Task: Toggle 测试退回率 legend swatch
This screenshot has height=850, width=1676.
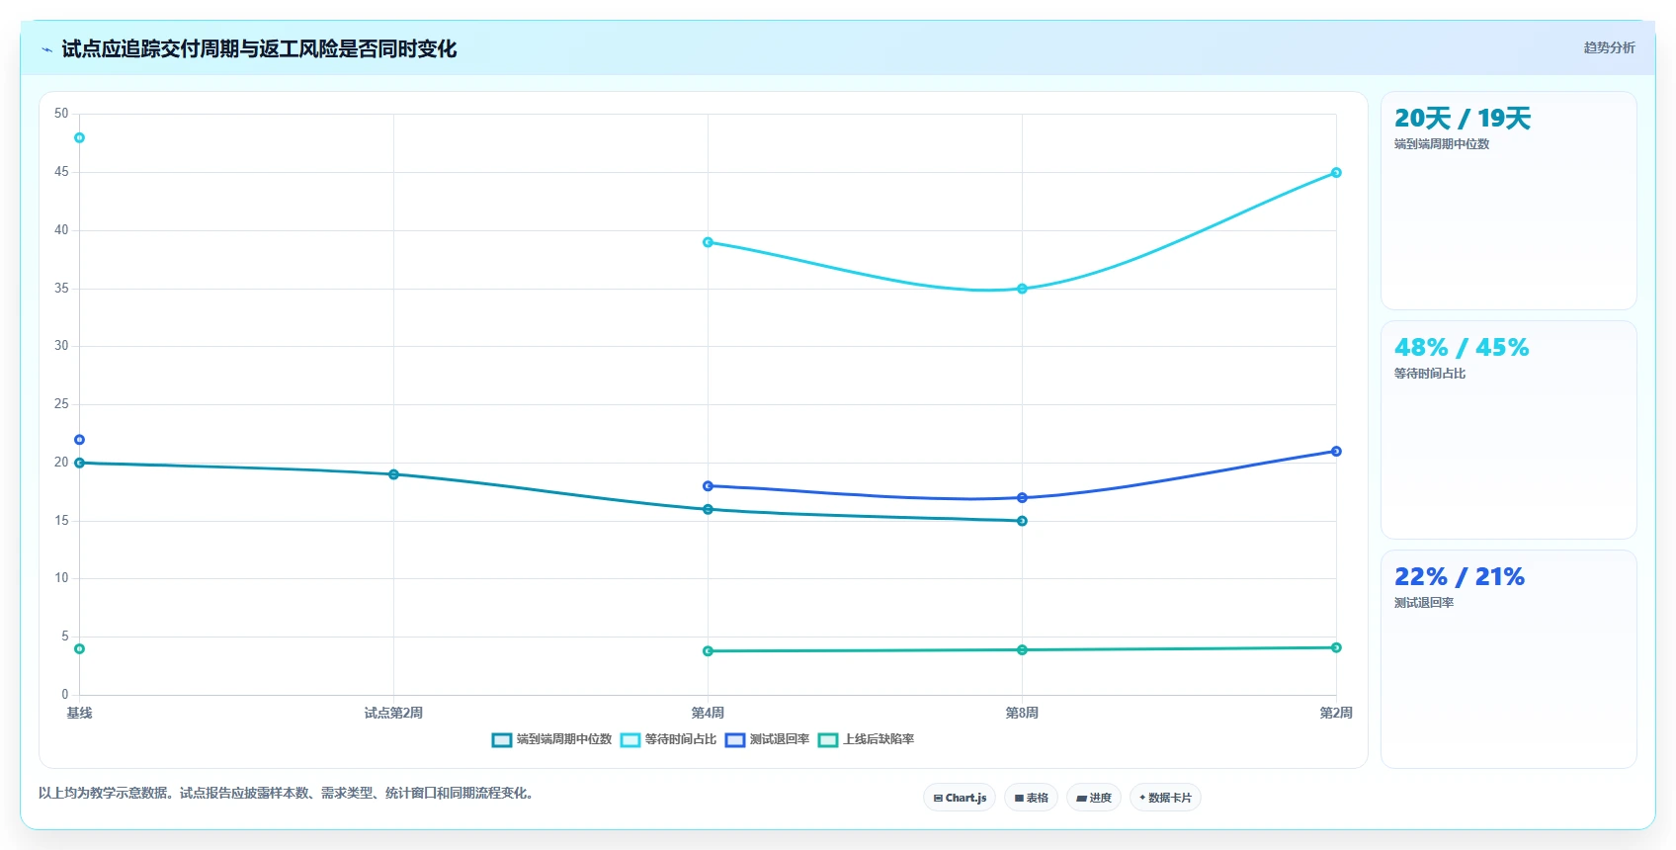Action: [735, 740]
